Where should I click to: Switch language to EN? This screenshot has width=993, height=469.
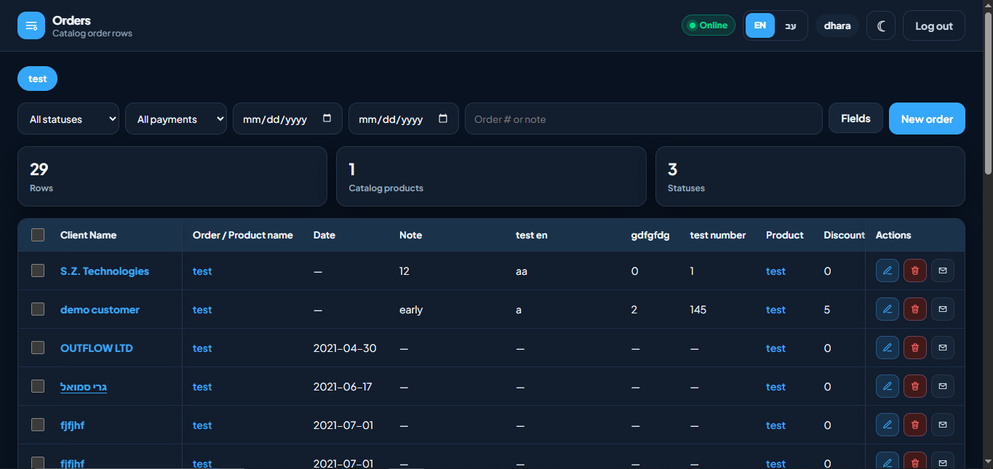point(760,25)
